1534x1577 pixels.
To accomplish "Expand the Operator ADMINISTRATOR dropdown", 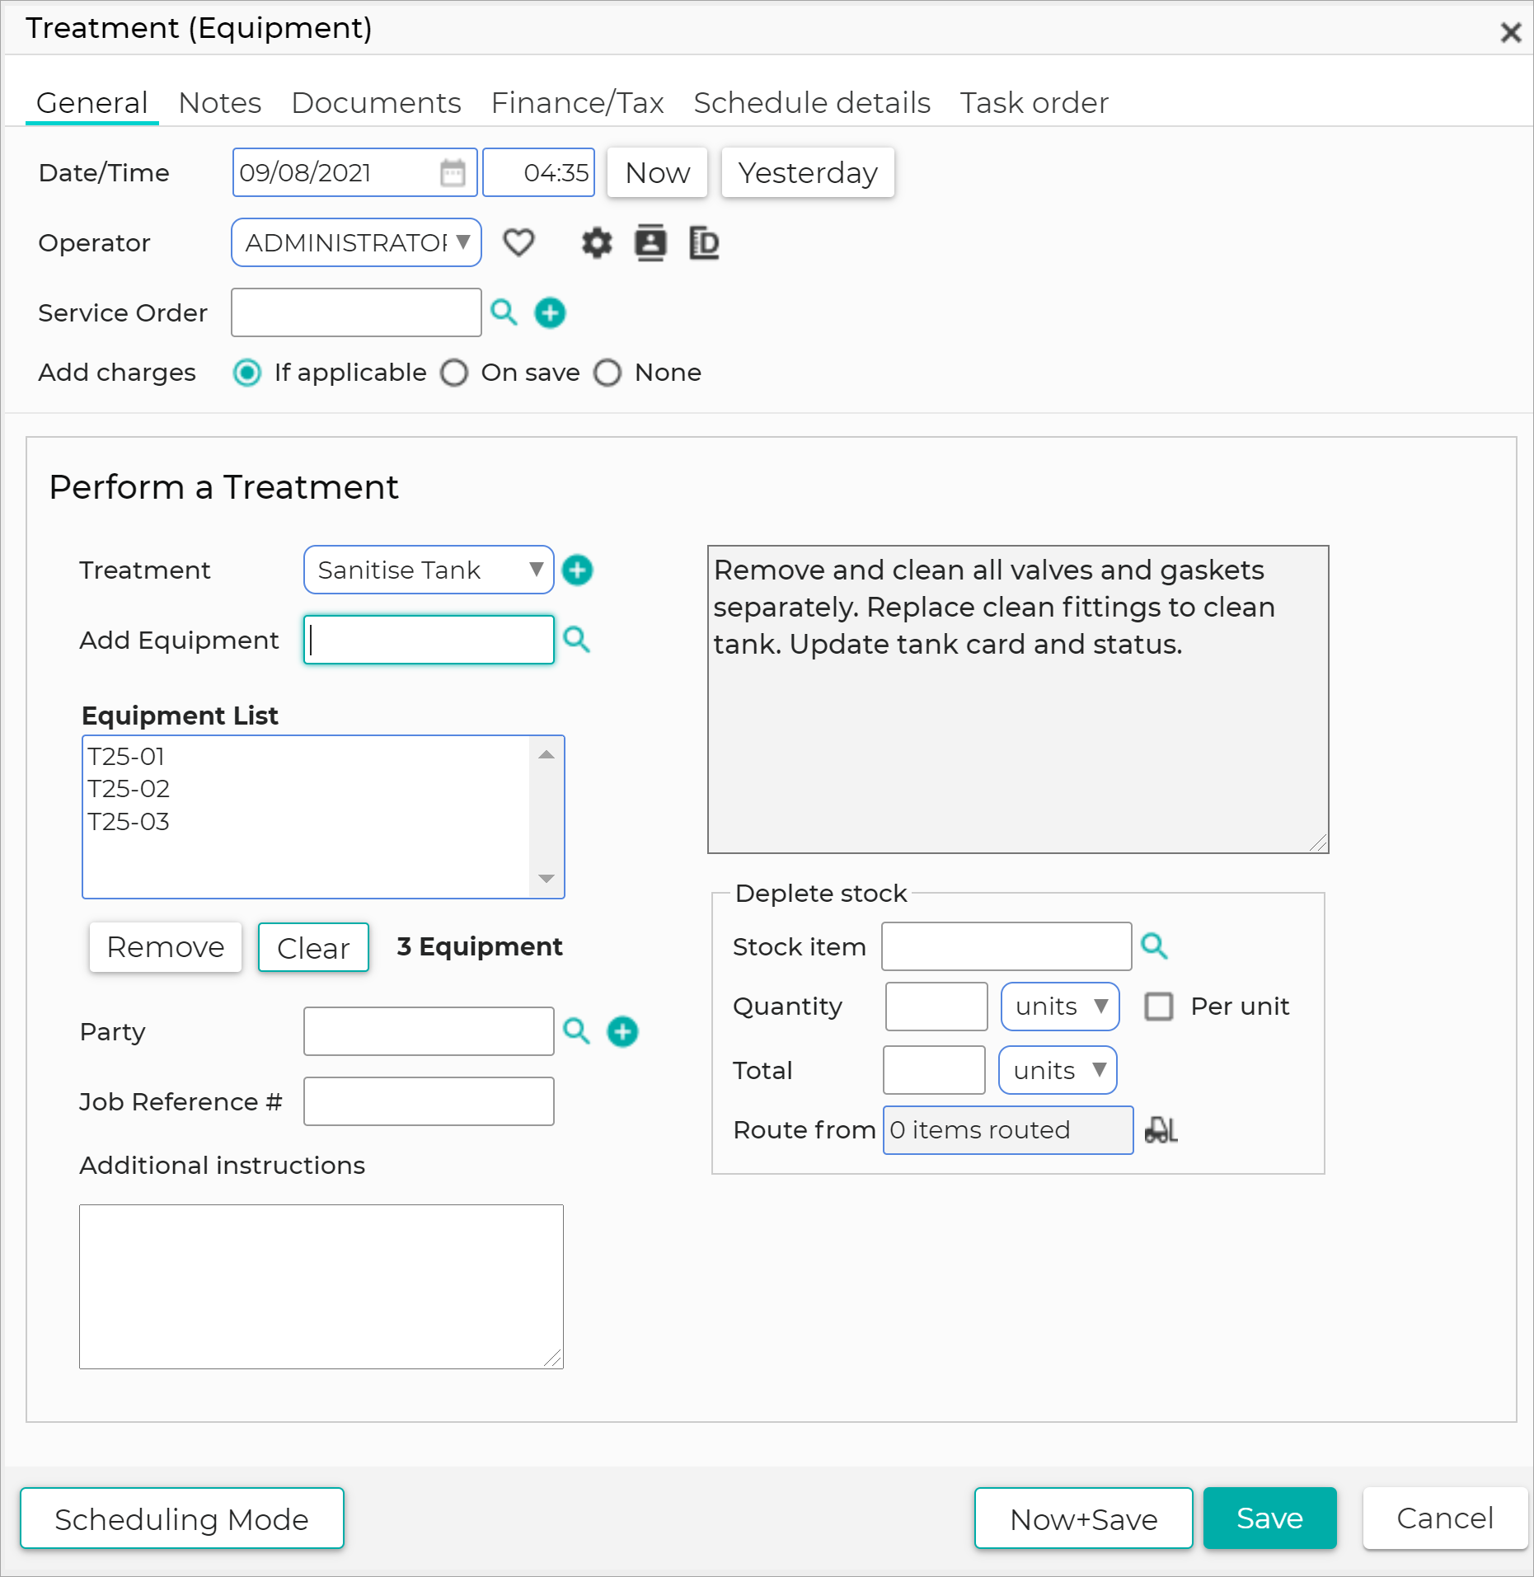I will (356, 242).
